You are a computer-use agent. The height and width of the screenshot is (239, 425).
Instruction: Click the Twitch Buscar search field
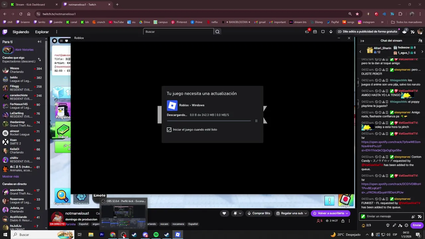coord(178,32)
